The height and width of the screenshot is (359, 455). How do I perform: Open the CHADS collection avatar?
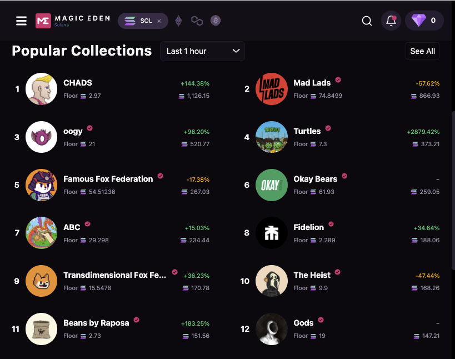point(41,89)
